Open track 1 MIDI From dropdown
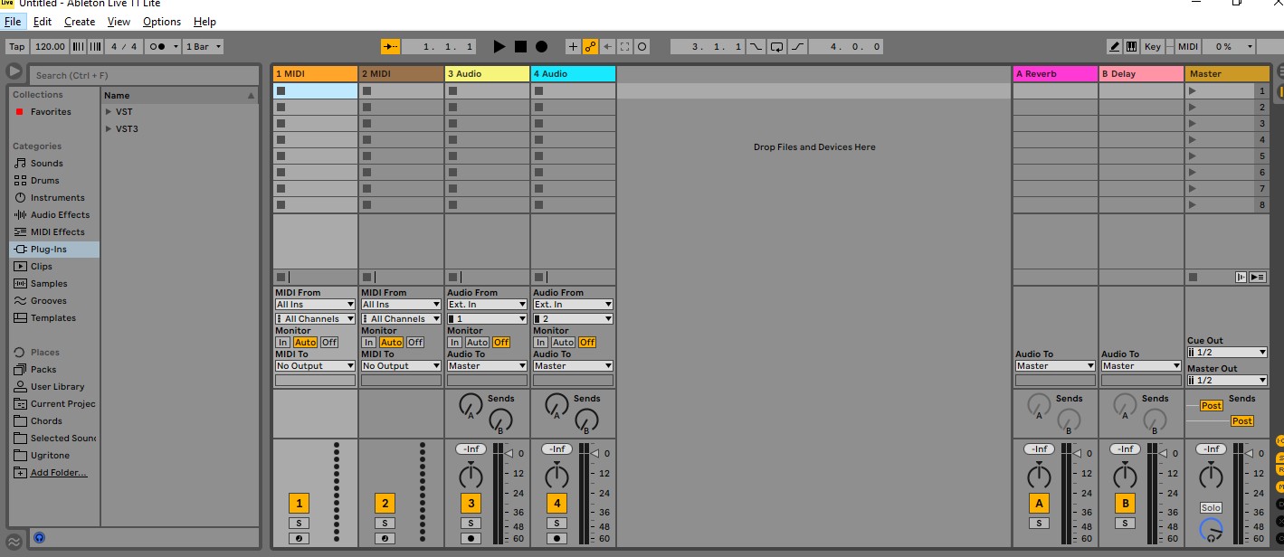This screenshot has height=557, width=1284. (315, 305)
